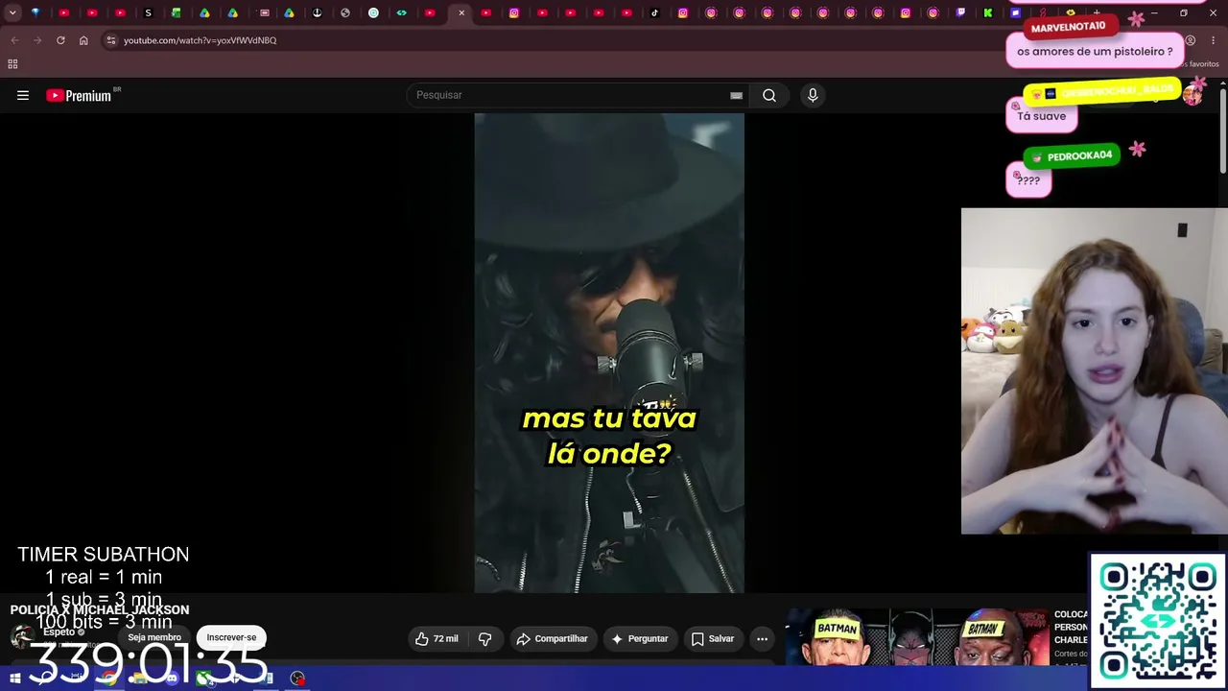Open a new browser tab
Viewport: 1228px width, 691px height.
(x=1097, y=13)
